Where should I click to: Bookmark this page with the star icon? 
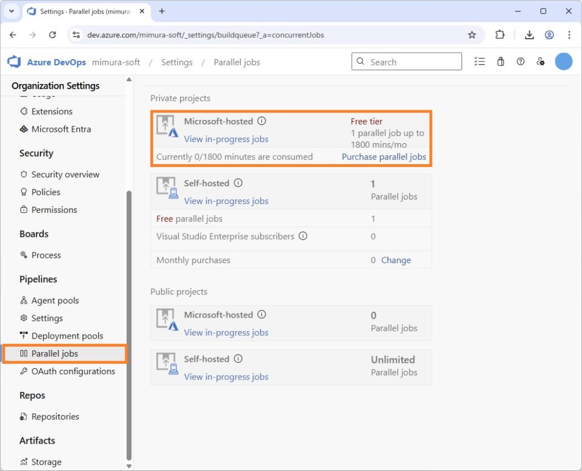point(472,35)
